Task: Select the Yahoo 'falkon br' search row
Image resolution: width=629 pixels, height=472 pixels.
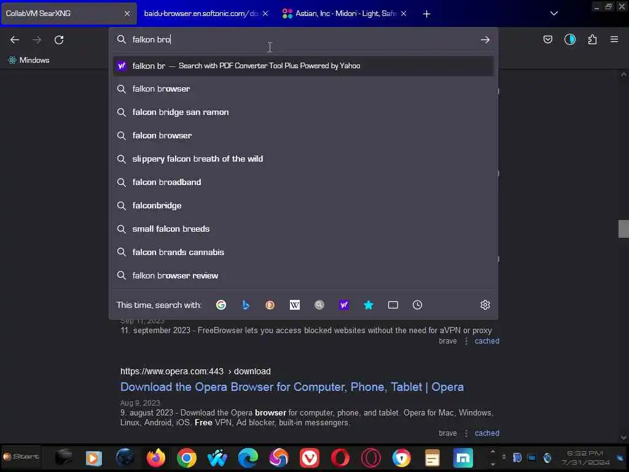Action: (x=303, y=66)
